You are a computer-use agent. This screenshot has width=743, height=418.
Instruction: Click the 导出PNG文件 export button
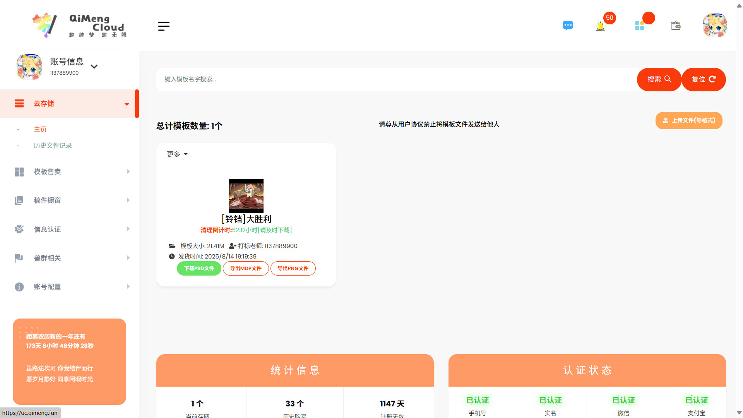tap(293, 268)
